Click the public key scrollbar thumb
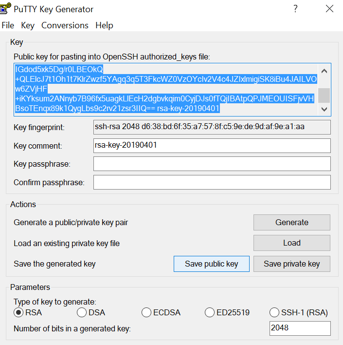The height and width of the screenshot is (345, 343). click(x=325, y=96)
